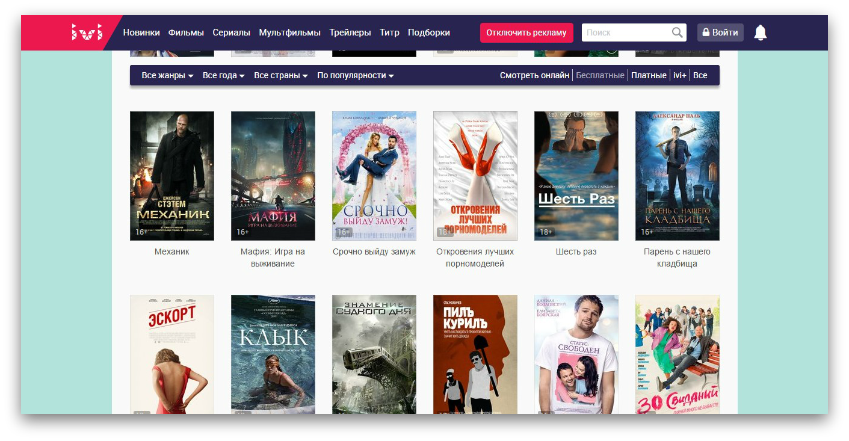The height and width of the screenshot is (441, 849).
Task: Select the ivi+ filter
Action: (x=679, y=75)
